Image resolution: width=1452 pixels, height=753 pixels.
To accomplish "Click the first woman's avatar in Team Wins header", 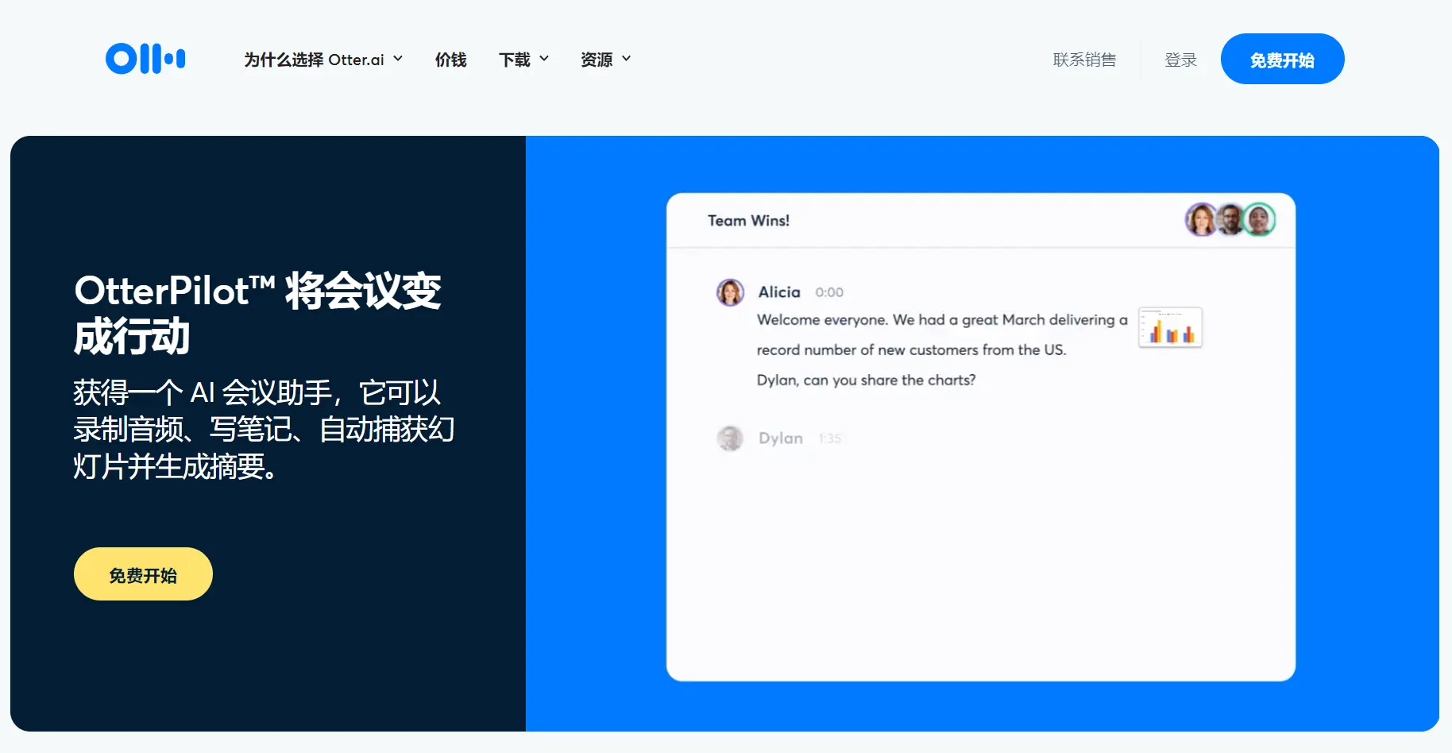I will pyautogui.click(x=1201, y=220).
